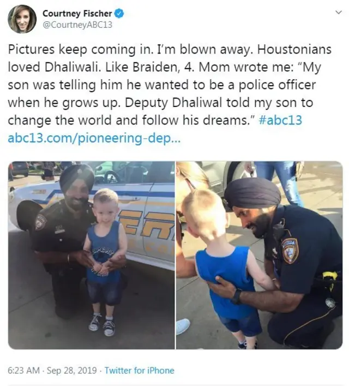View right photo of deputy kneeling
Screen dimensions: 349x386
[259, 255]
